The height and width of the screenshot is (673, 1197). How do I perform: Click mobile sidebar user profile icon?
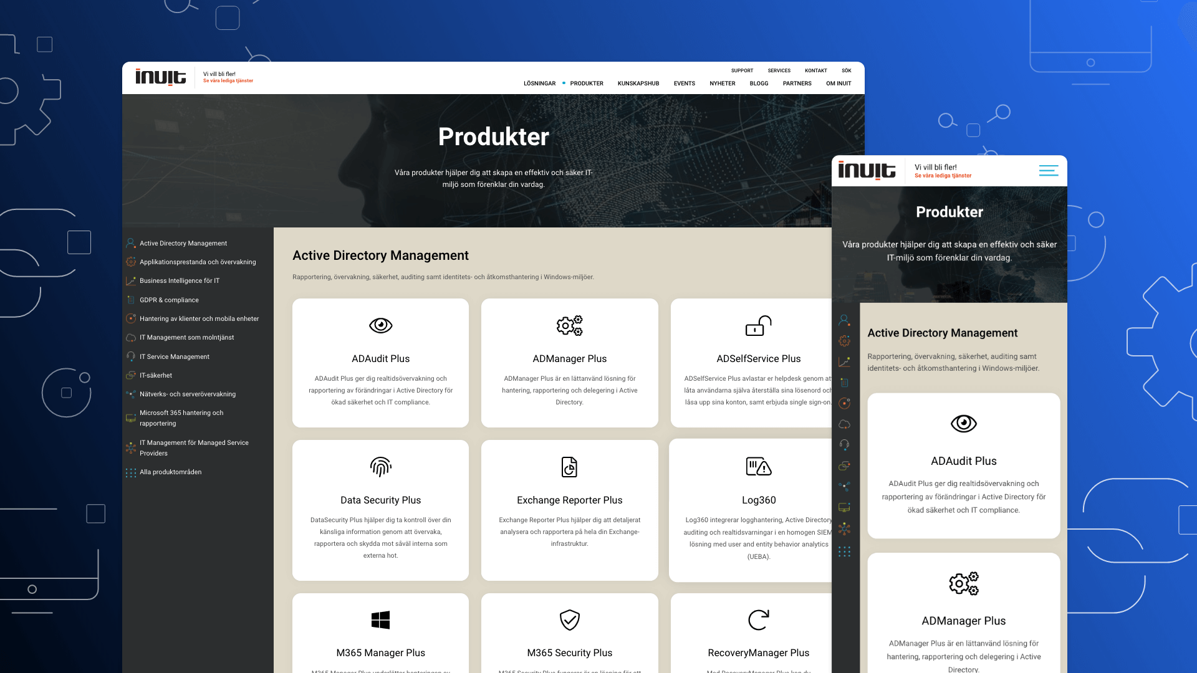coord(844,320)
